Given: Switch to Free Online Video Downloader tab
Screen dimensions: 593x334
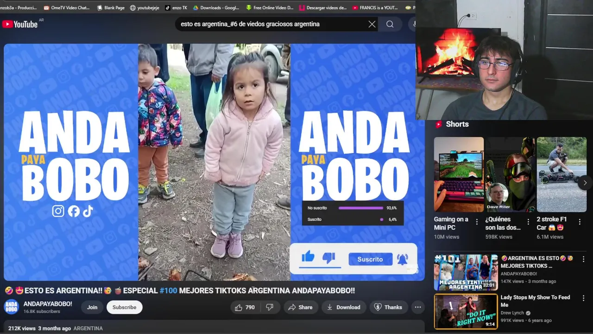Looking at the screenshot, I should pyautogui.click(x=270, y=7).
